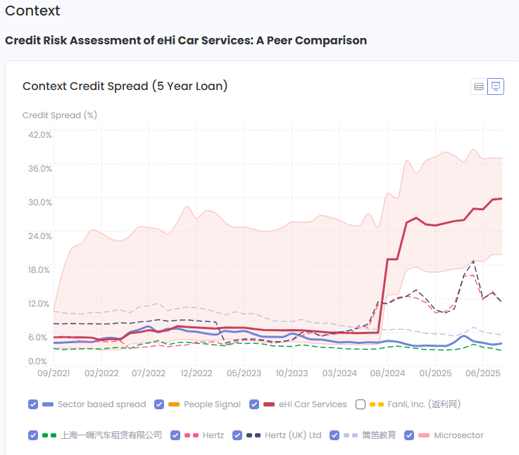Click the Context Credit Spread chart title
This screenshot has height=455, width=519.
click(125, 86)
